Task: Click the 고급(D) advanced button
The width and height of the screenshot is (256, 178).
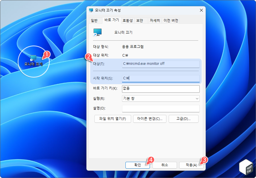Action: [x=183, y=119]
